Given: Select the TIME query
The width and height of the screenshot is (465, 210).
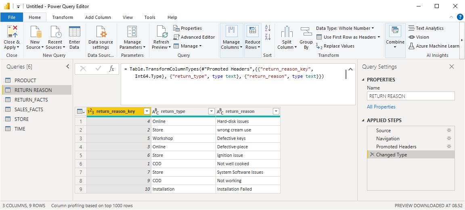Looking at the screenshot, I should point(37,129).
